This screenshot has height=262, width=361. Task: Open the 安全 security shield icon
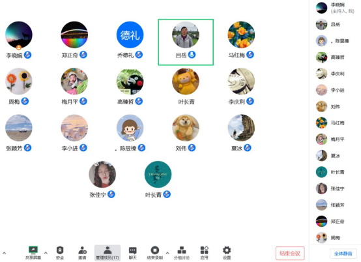tap(60, 253)
